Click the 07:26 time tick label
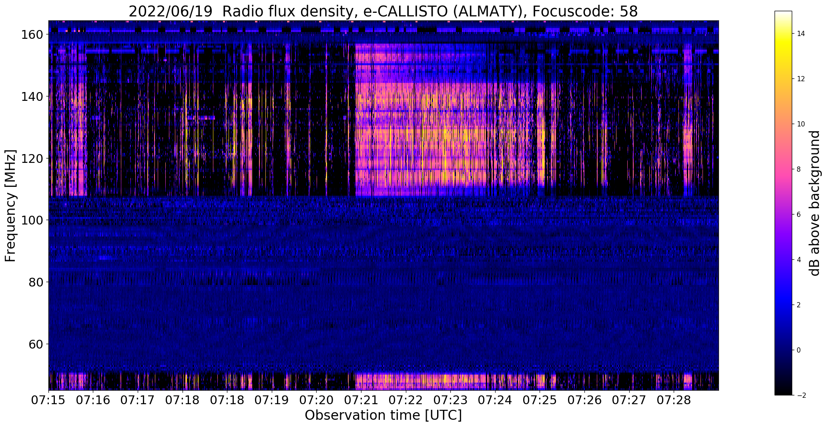 click(x=584, y=400)
